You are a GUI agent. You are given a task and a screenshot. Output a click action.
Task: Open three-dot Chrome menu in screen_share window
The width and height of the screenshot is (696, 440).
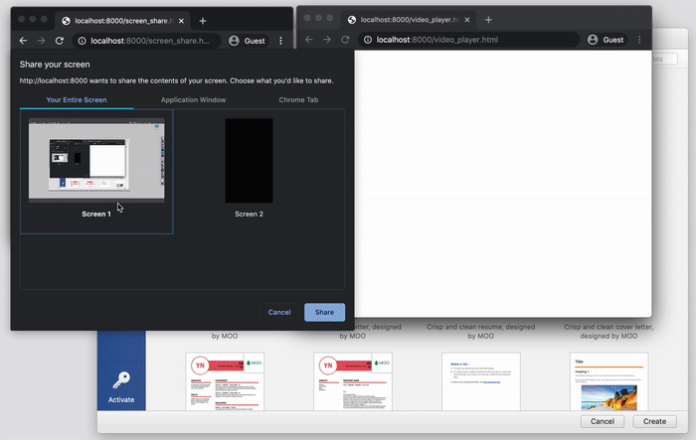(x=281, y=40)
